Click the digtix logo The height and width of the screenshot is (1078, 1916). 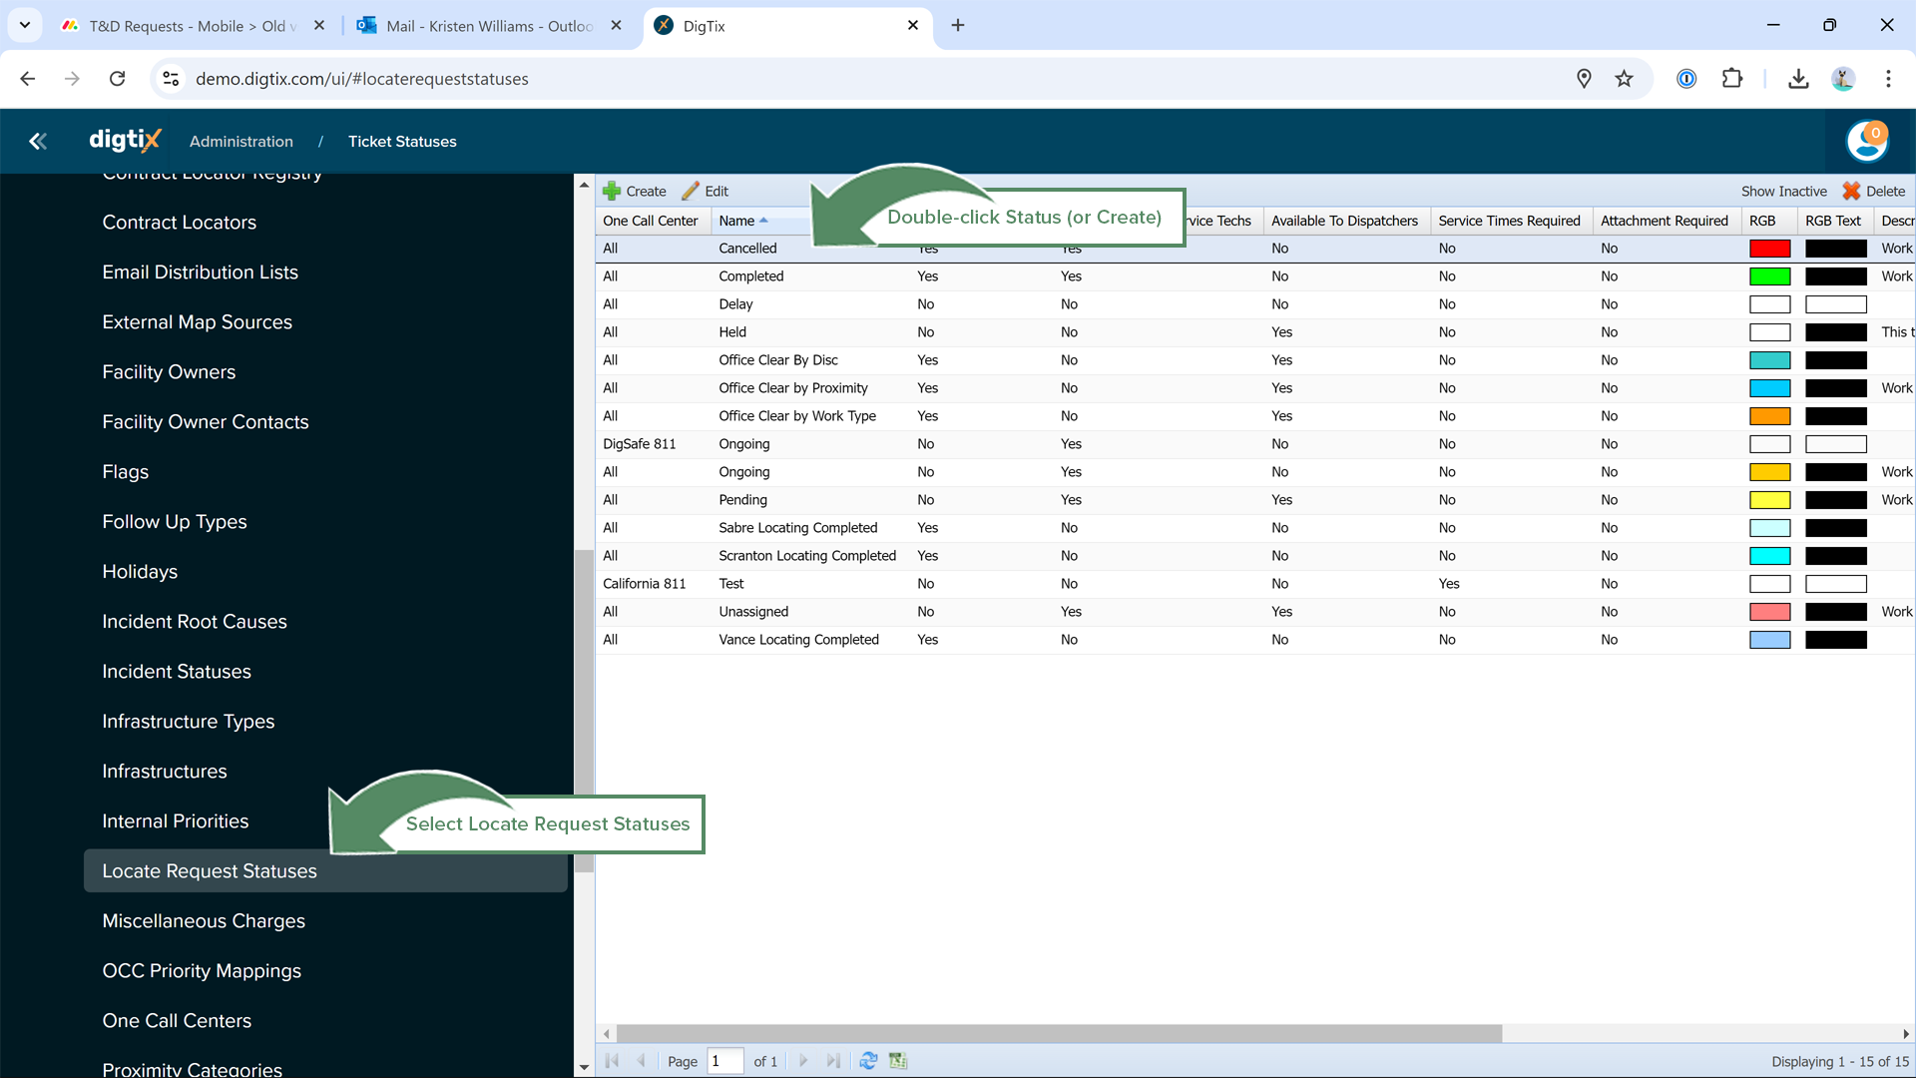[125, 141]
